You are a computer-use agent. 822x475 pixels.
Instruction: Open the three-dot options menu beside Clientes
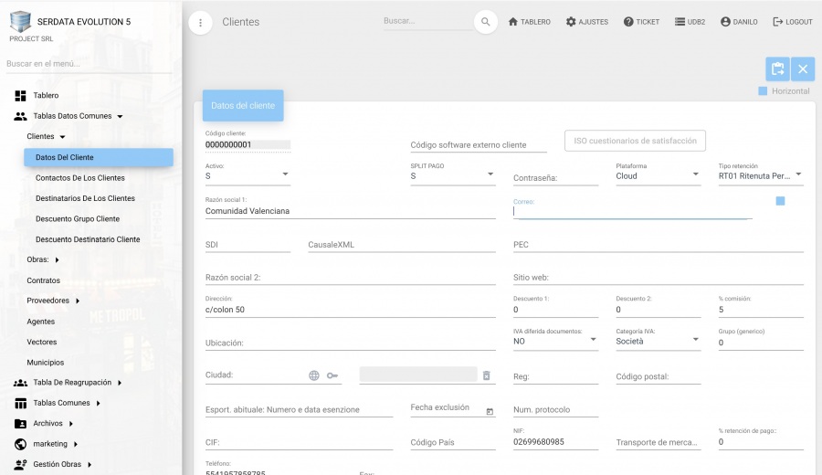pyautogui.click(x=201, y=23)
